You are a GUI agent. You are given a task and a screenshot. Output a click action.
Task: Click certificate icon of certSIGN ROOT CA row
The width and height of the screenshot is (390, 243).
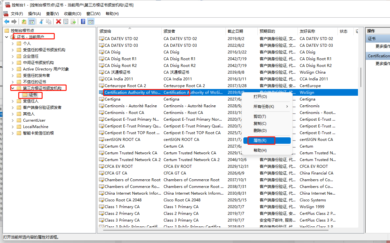pos(102,139)
